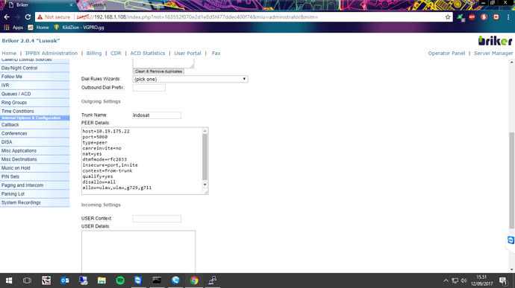
Task: Bookmark this page with the star icon
Action: [x=448, y=17]
